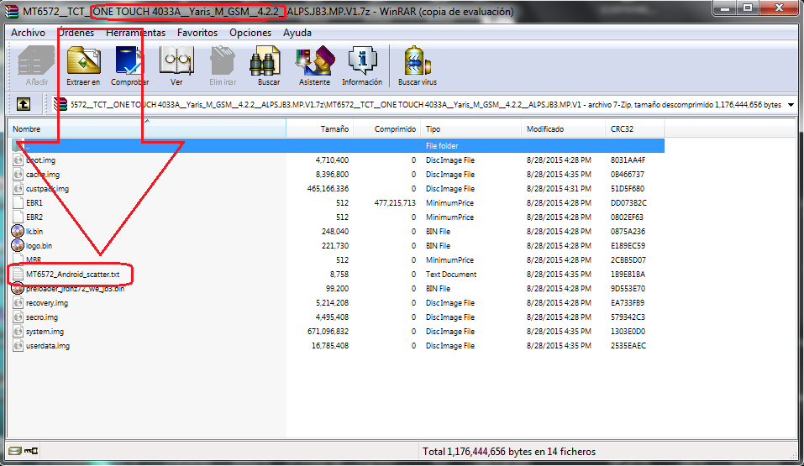Select recovery.img disc image icon
The width and height of the screenshot is (804, 466).
pyautogui.click(x=18, y=302)
